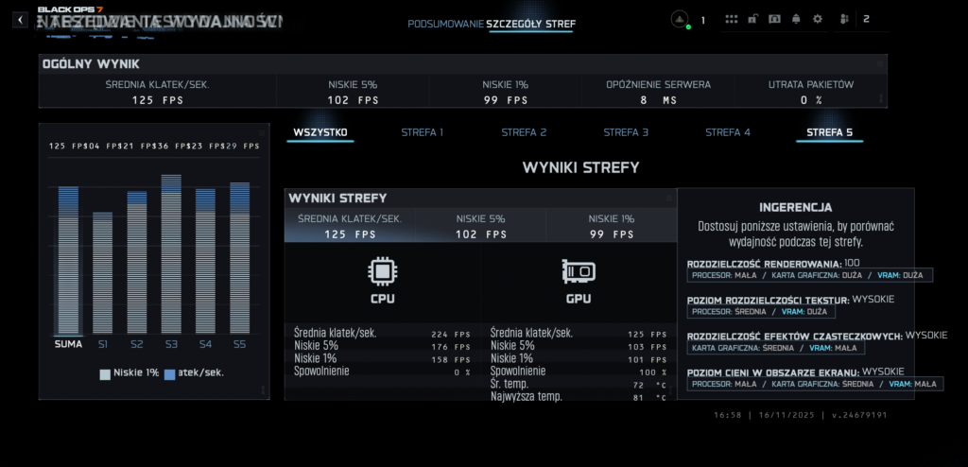The width and height of the screenshot is (968, 467).
Task: Click the CPU chip icon
Action: pyautogui.click(x=382, y=272)
